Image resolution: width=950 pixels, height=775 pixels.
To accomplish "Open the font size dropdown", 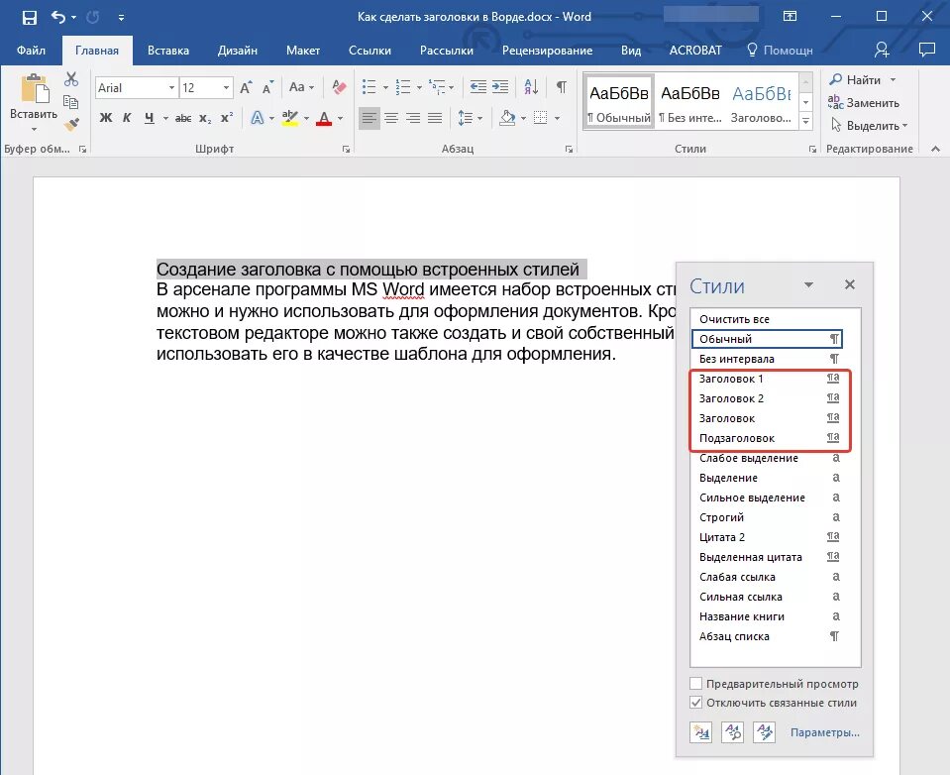I will pos(225,87).
